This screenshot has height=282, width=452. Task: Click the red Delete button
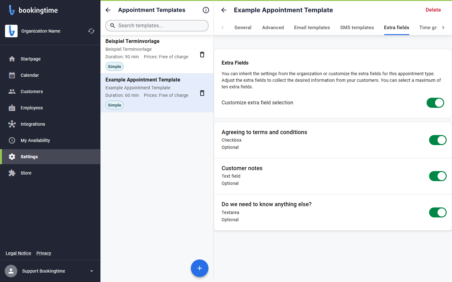[433, 10]
